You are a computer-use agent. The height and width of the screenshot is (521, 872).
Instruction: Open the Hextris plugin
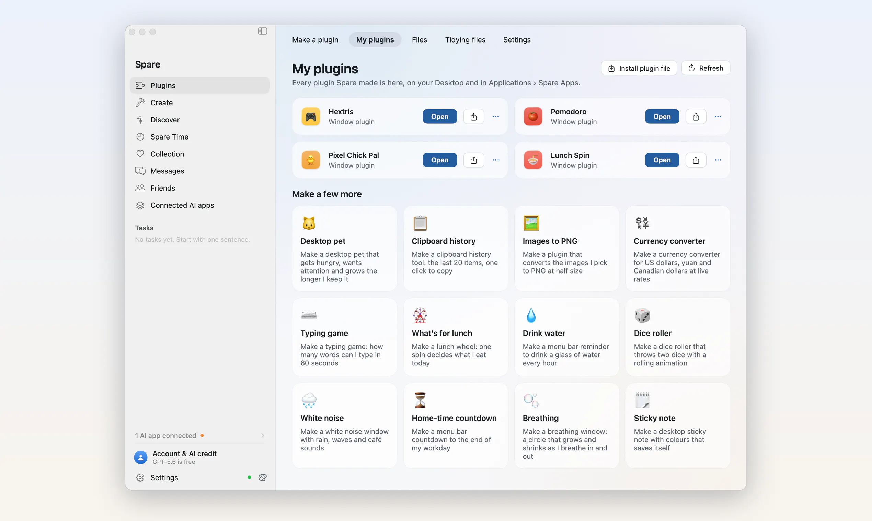439,117
